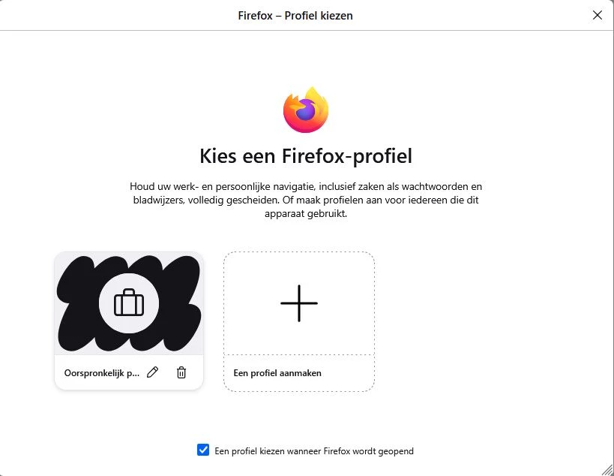Click 'Een profiel aanmaken' label

tap(277, 373)
